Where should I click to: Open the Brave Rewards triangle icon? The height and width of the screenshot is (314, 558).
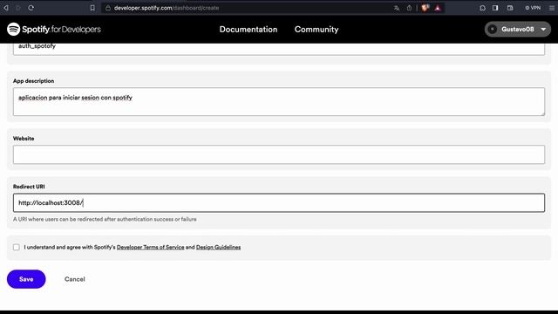(438, 8)
